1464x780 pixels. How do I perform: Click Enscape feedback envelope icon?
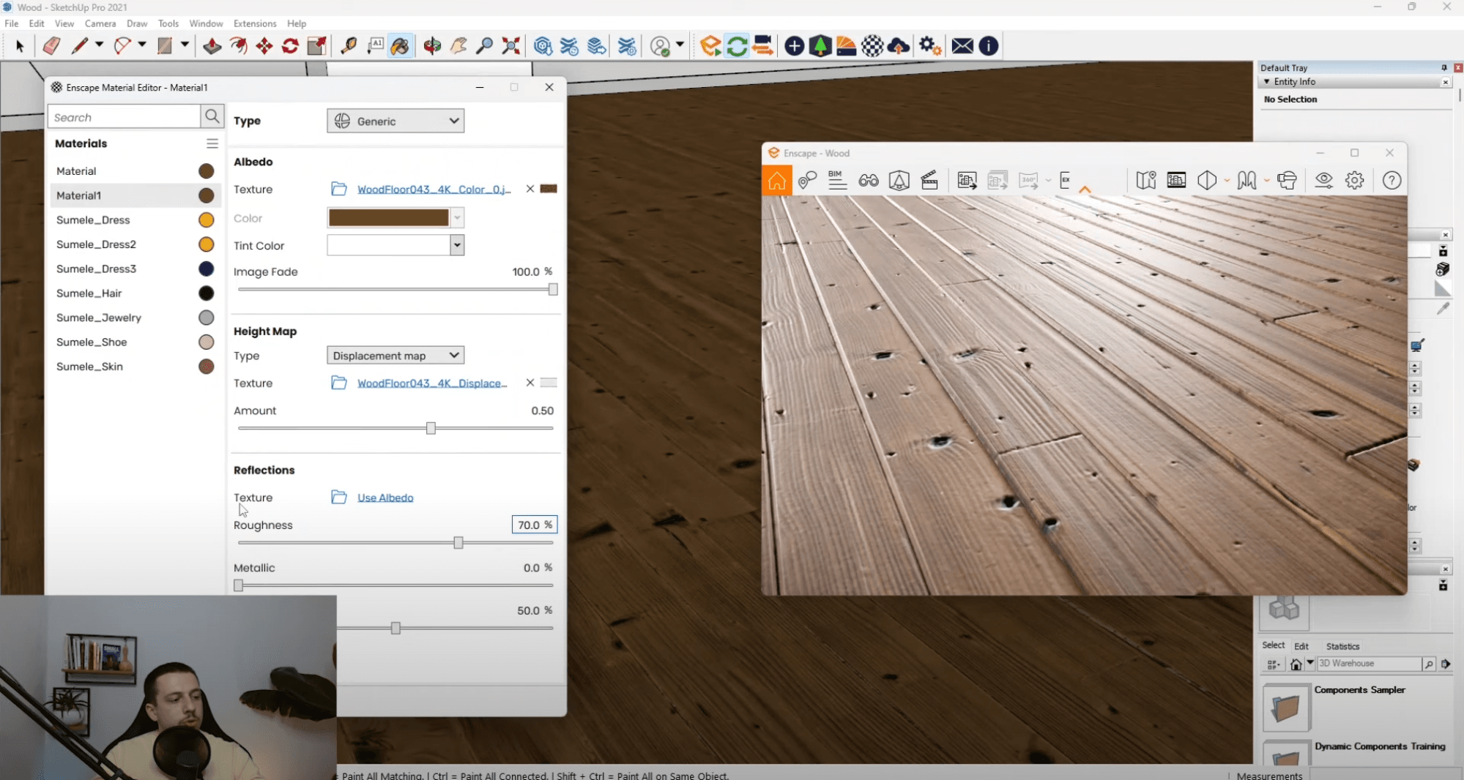click(962, 46)
